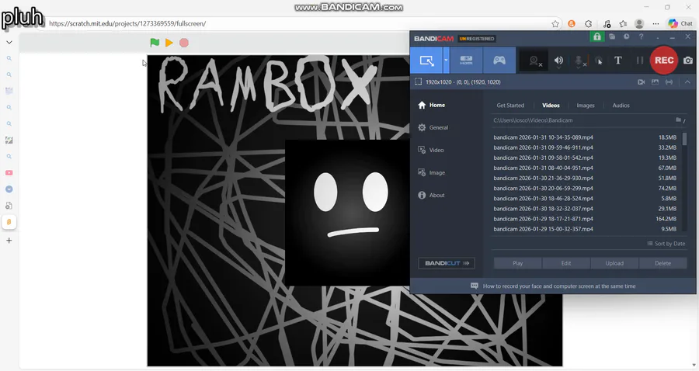Viewport: 699px width, 371px height.
Task: Toggle webcam overlay in Bandicam
Action: (x=534, y=61)
